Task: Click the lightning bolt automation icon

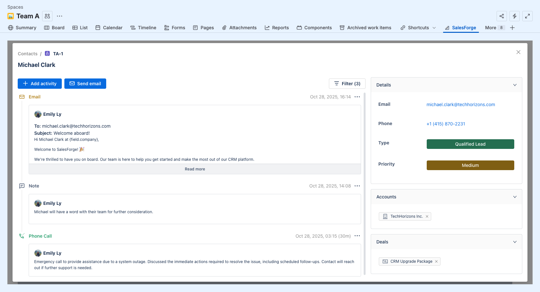Action: point(514,16)
